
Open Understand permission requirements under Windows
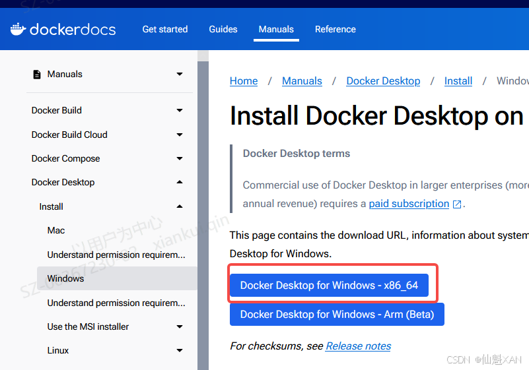pyautogui.click(x=116, y=303)
